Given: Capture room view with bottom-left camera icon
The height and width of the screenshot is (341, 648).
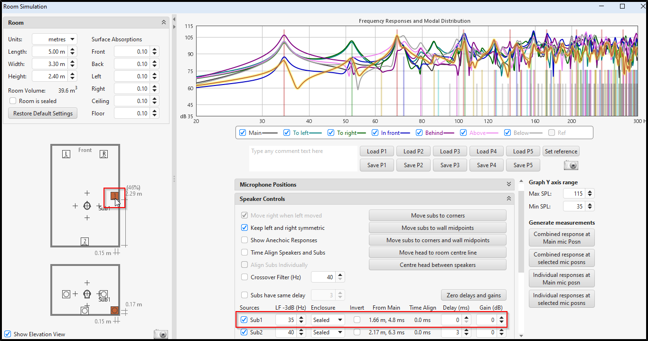Looking at the screenshot, I should [161, 334].
